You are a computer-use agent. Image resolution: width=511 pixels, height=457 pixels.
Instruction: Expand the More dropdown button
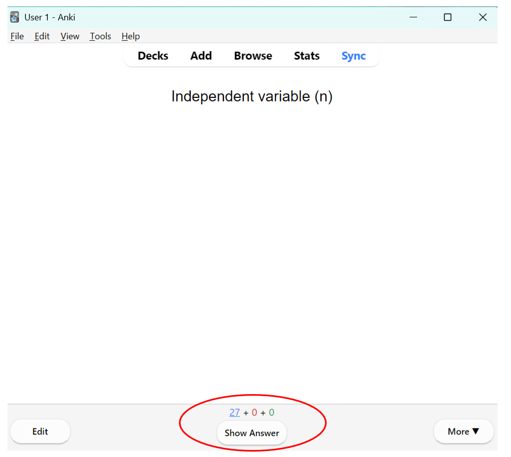[463, 432]
